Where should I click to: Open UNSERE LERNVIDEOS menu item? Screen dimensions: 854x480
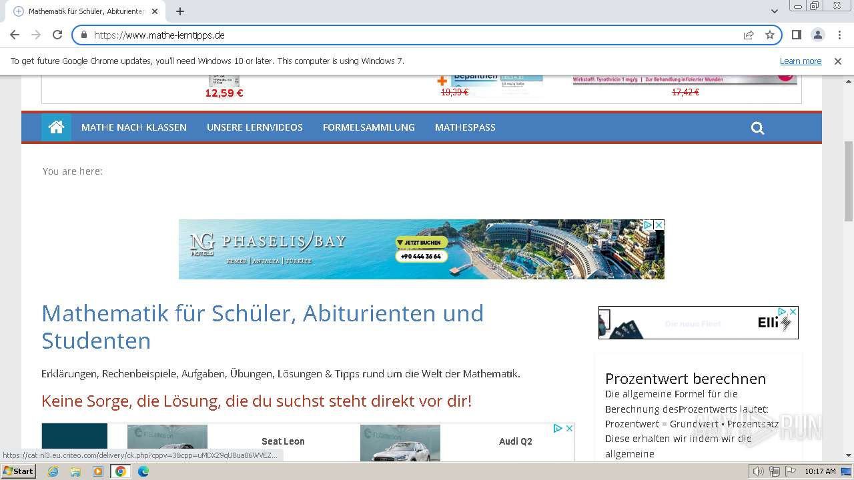(255, 127)
